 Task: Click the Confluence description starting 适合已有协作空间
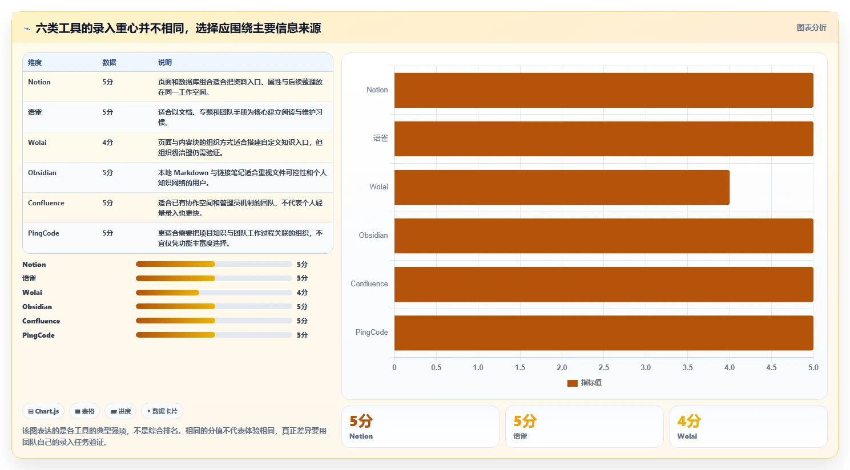[240, 208]
